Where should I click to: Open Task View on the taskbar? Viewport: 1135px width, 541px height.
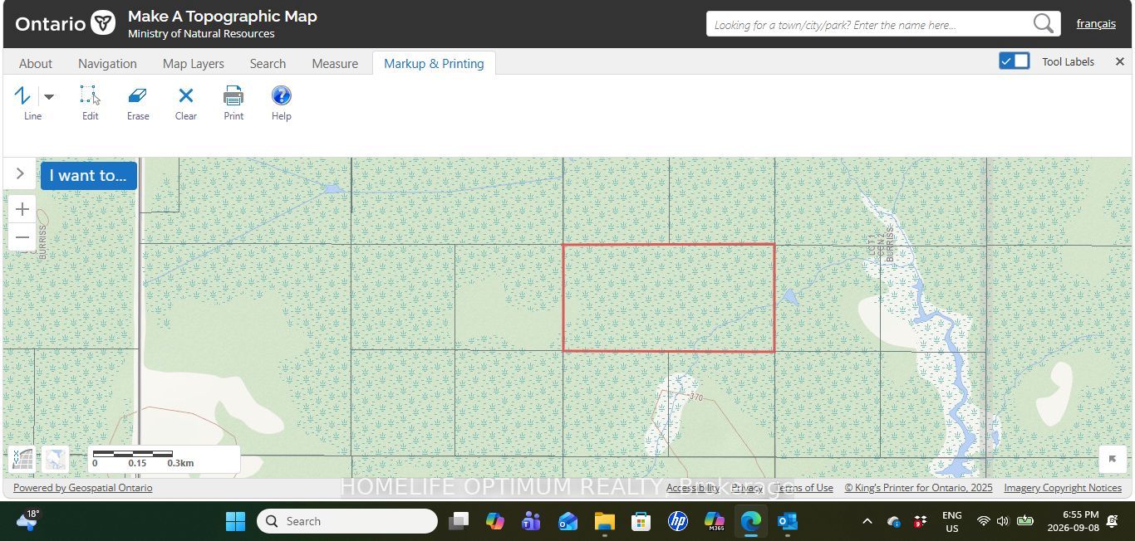click(x=459, y=521)
